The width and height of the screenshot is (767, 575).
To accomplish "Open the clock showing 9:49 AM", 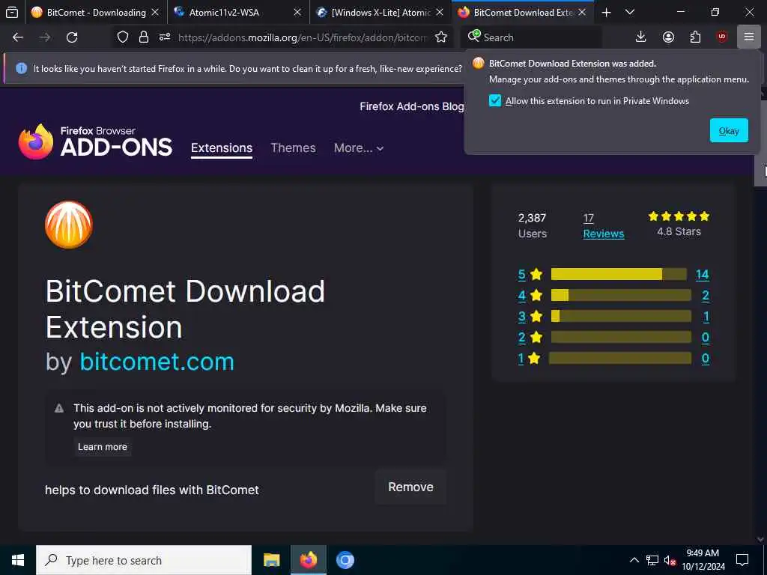I will pyautogui.click(x=703, y=560).
